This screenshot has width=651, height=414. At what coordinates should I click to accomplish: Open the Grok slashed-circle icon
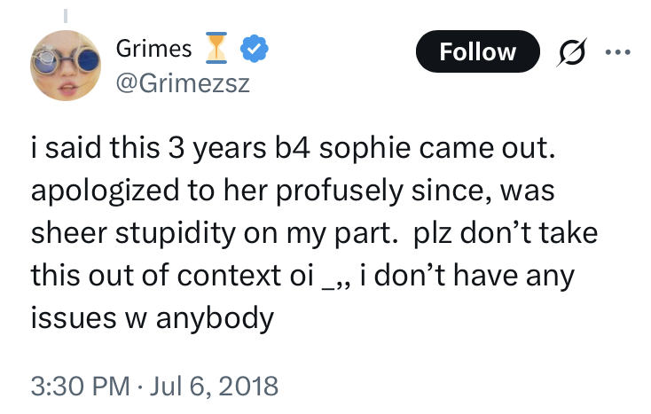point(572,52)
